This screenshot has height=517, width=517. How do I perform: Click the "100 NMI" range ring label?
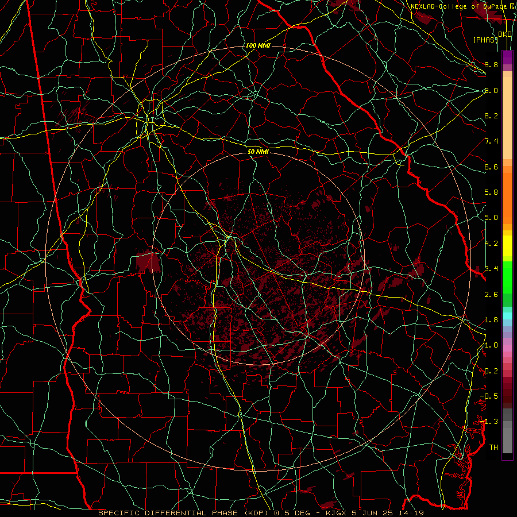coord(258,45)
